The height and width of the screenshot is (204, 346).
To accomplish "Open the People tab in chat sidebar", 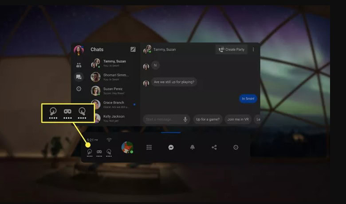I will click(79, 65).
